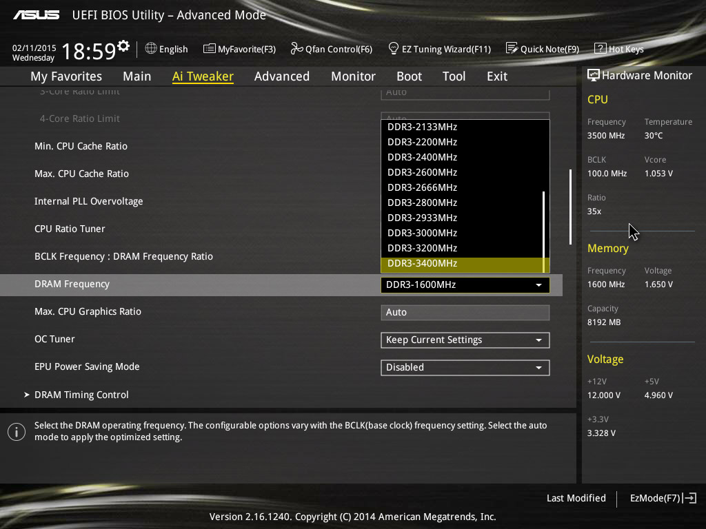Image resolution: width=706 pixels, height=529 pixels.
Task: Click the Max. CPU Graphics Ratio Auto field
Action: [x=465, y=313]
